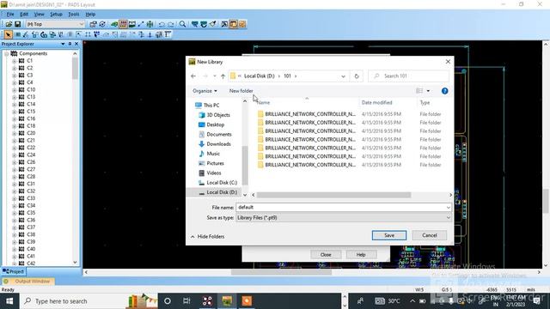
Task: Click the Open file icon in the PADS toolbar
Action: coord(9,24)
